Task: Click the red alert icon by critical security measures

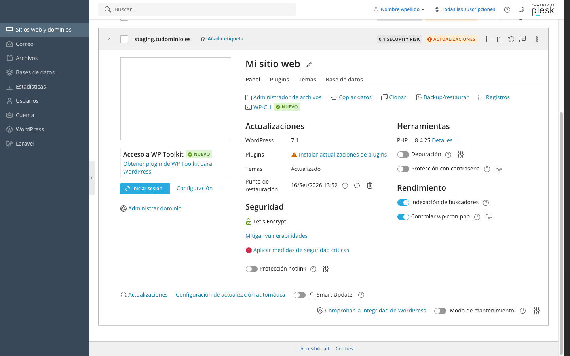Action: [249, 250]
